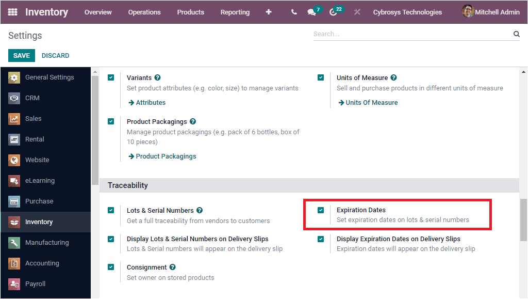Open the Reporting menu
The image size is (528, 299).
(x=235, y=12)
